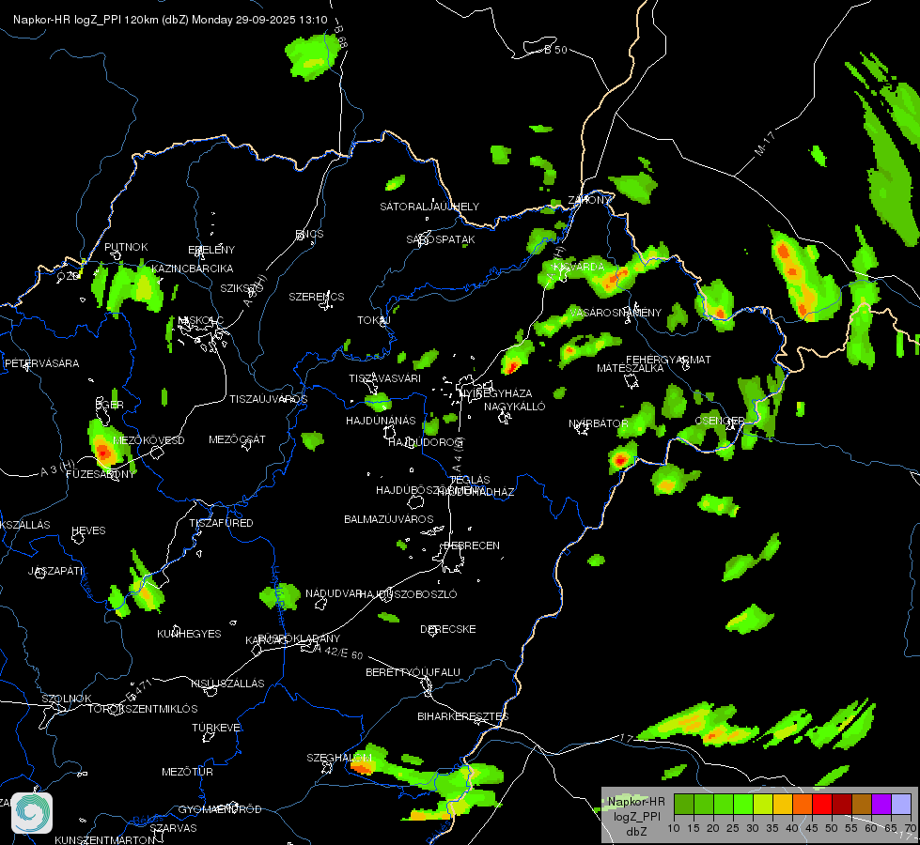Select the darkest green 10 dBZ legend swatch

[x=684, y=805]
